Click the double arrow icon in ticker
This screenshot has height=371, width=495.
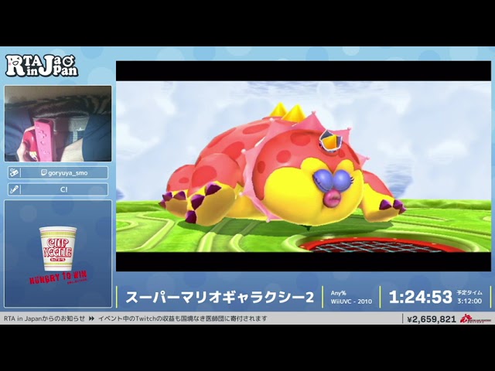click(91, 318)
